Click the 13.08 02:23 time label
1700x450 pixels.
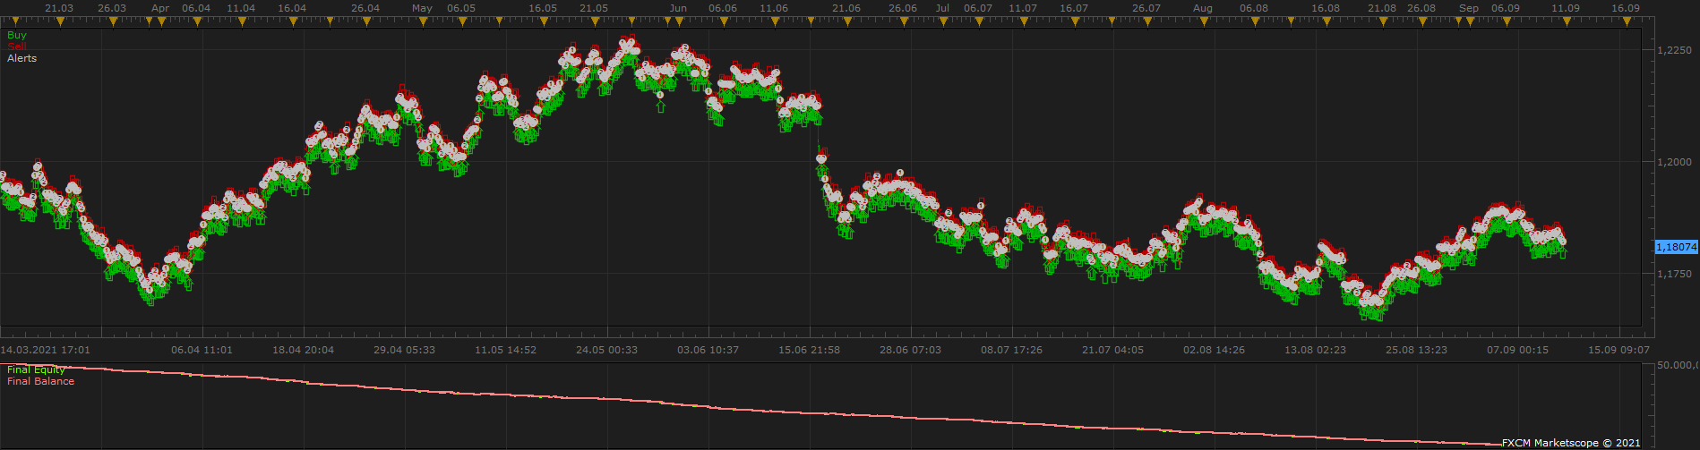1315,350
